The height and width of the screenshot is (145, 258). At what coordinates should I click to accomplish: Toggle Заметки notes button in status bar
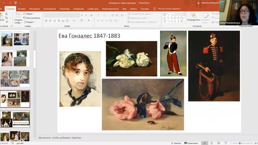point(176,143)
